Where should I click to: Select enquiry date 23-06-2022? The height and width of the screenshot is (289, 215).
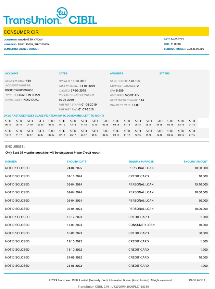point(74,266)
